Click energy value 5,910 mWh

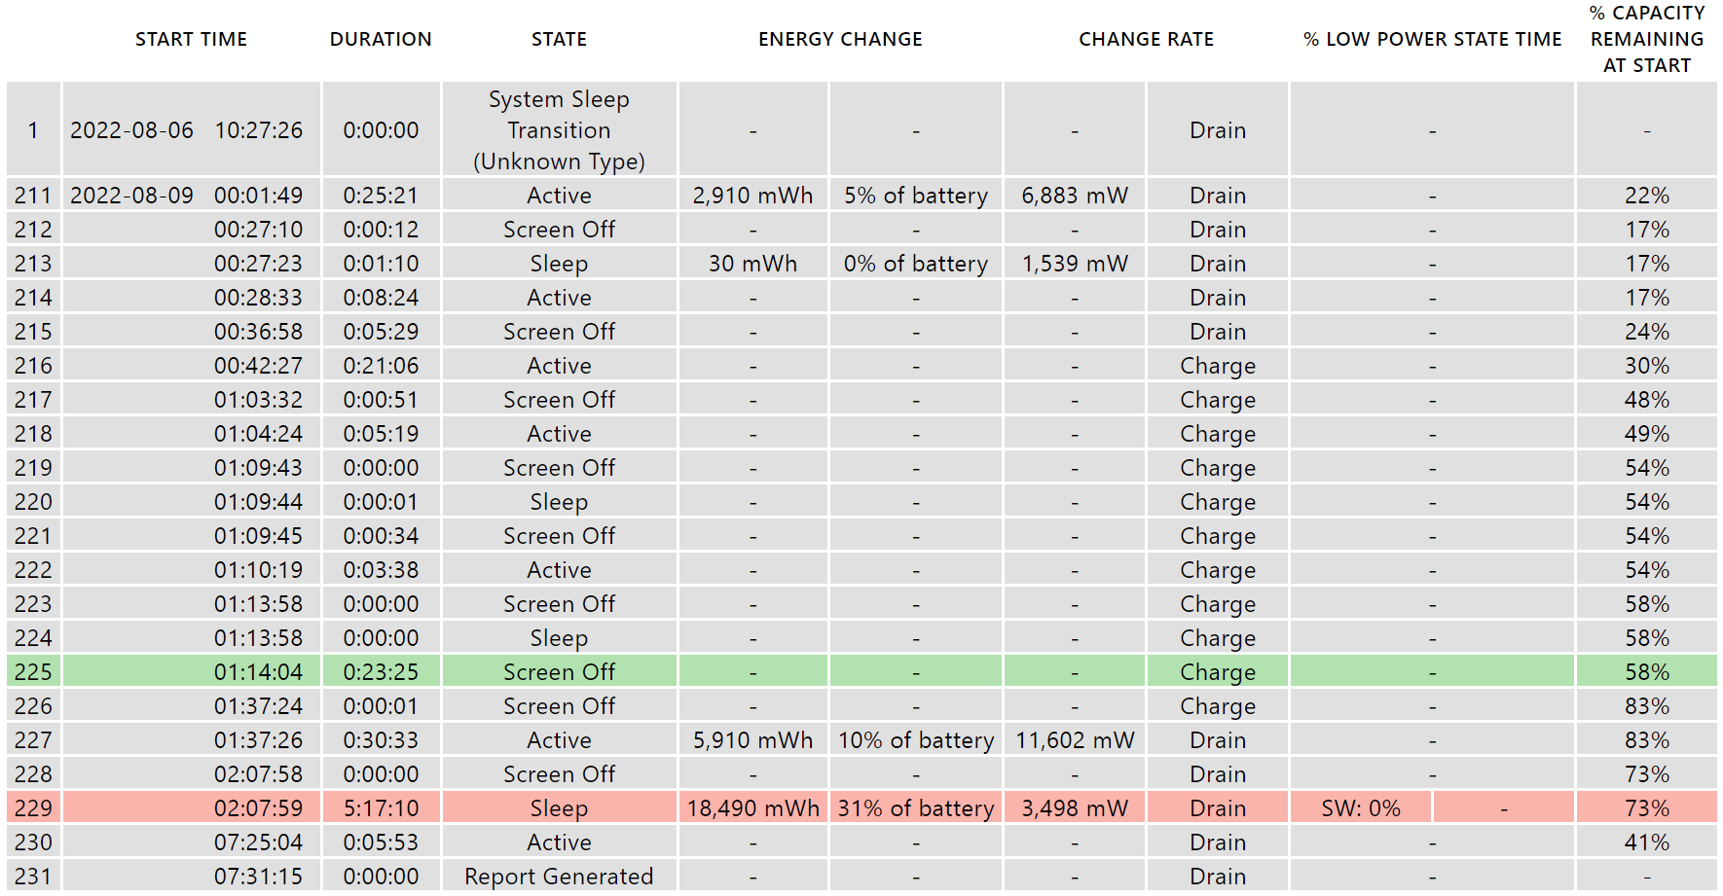coord(752,739)
